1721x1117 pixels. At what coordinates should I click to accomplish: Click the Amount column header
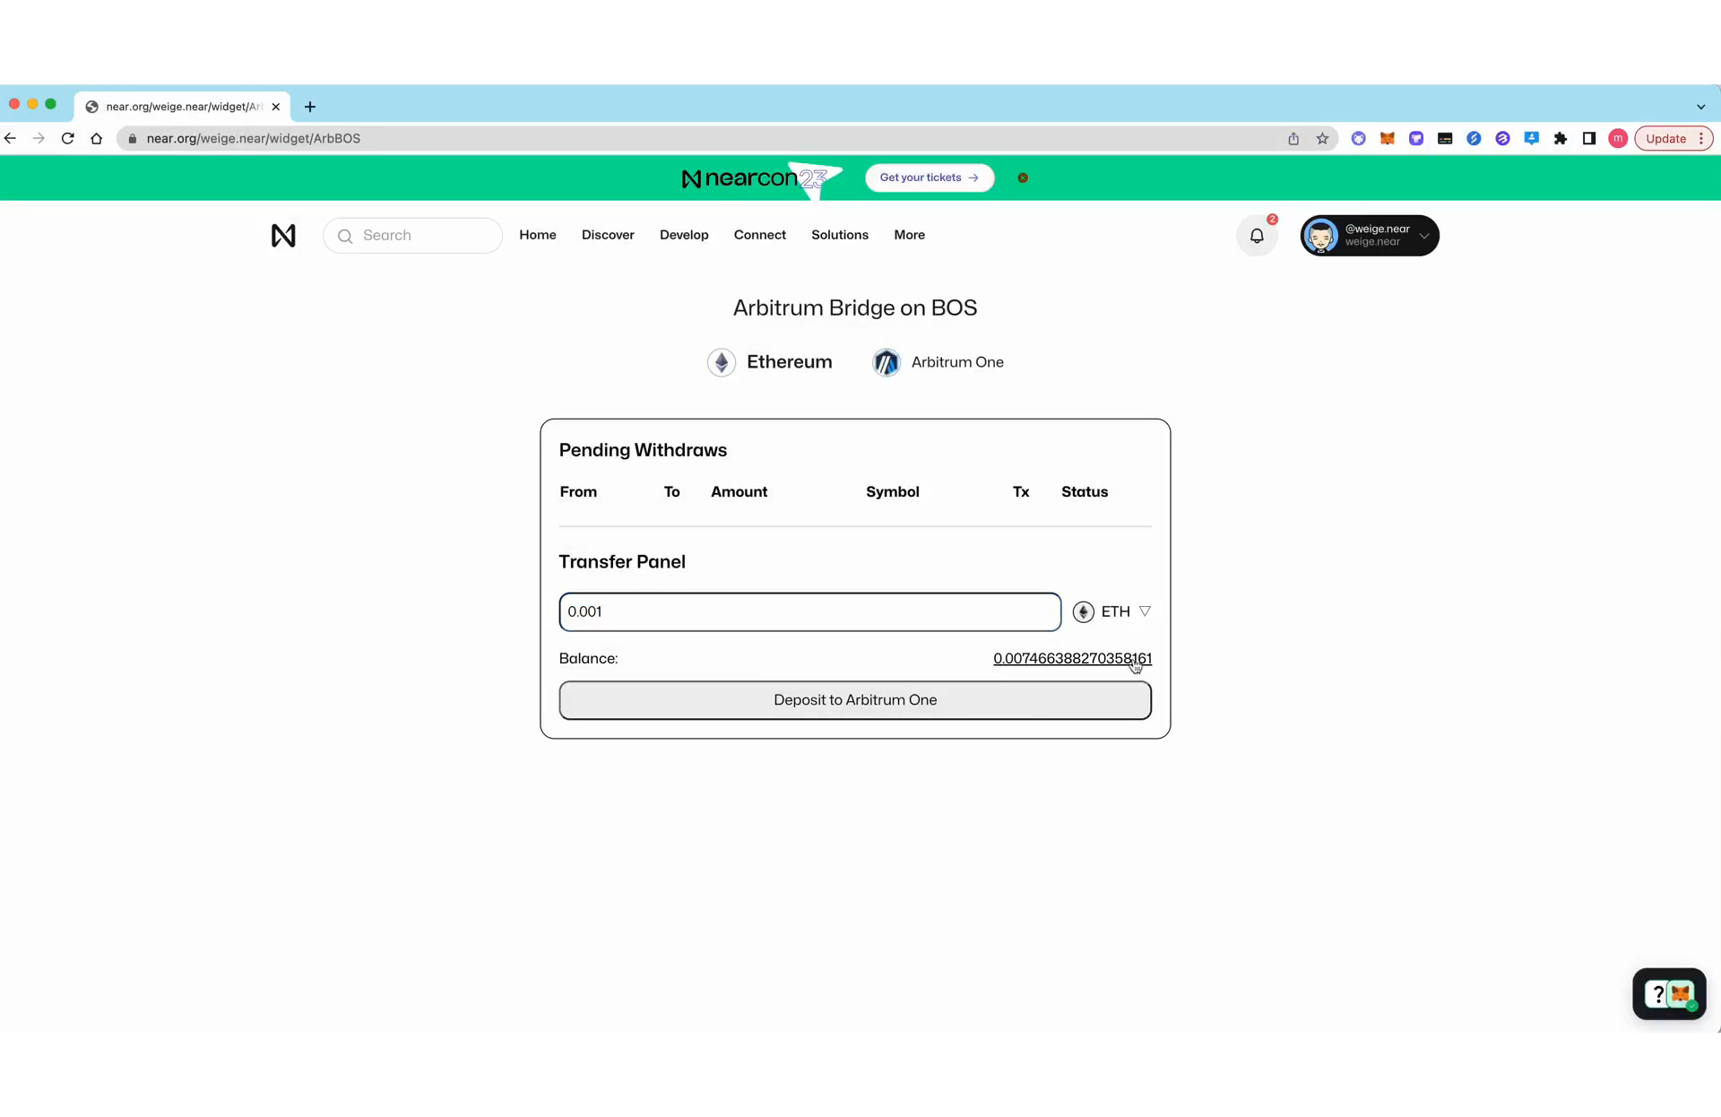point(739,492)
